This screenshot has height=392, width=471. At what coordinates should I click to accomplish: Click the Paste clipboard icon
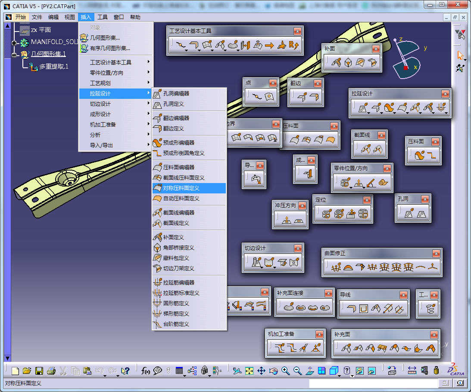87,371
